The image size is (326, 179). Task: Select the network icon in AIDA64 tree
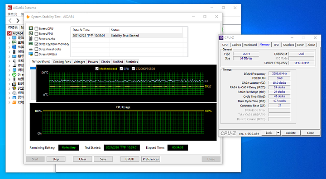[14, 70]
